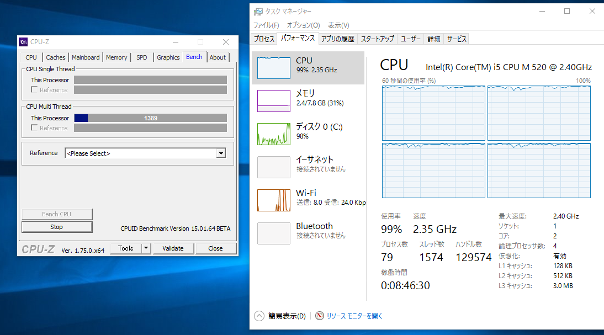Screen dimensions: 604x335
Task: Click the L3 cache value 3.0 MB
Action: (563, 286)
